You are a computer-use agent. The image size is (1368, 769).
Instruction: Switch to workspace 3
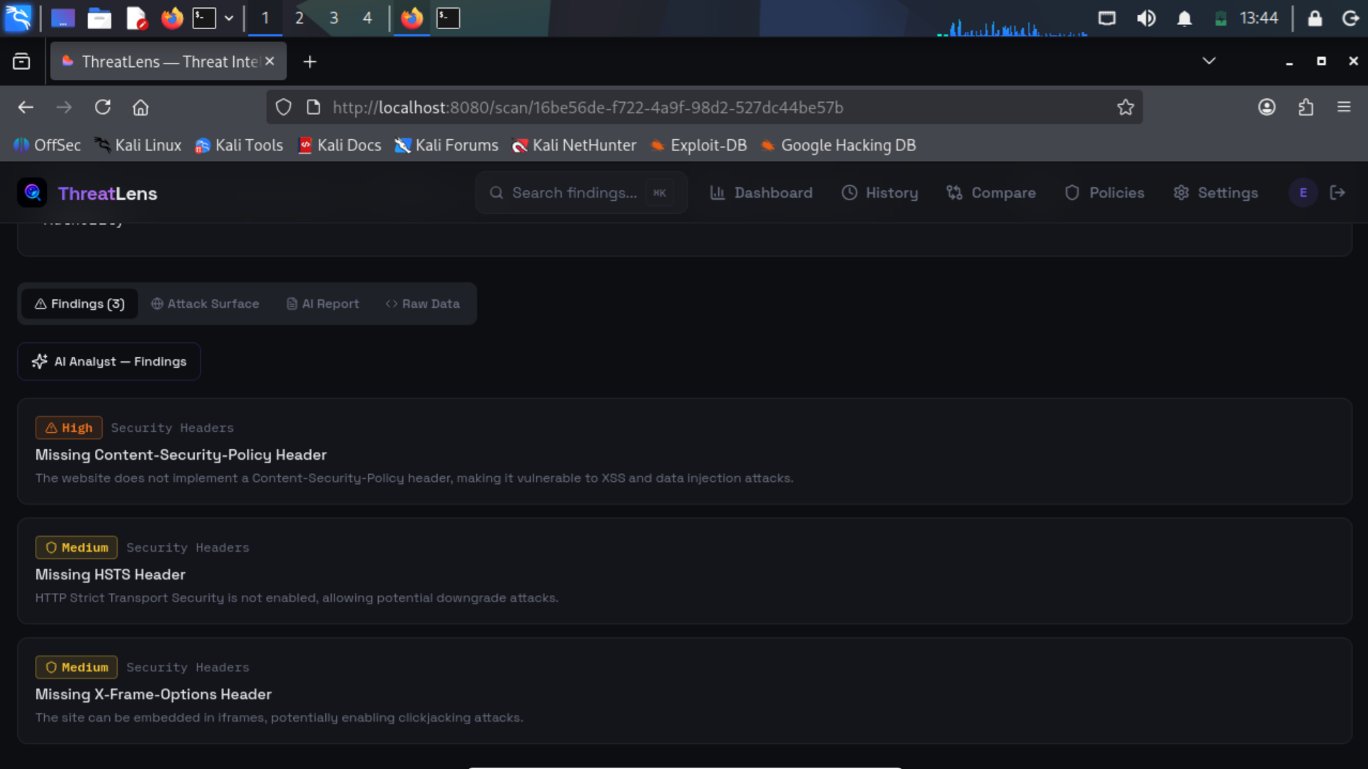coord(334,18)
